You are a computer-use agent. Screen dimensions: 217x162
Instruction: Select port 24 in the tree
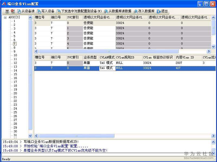point(15,108)
